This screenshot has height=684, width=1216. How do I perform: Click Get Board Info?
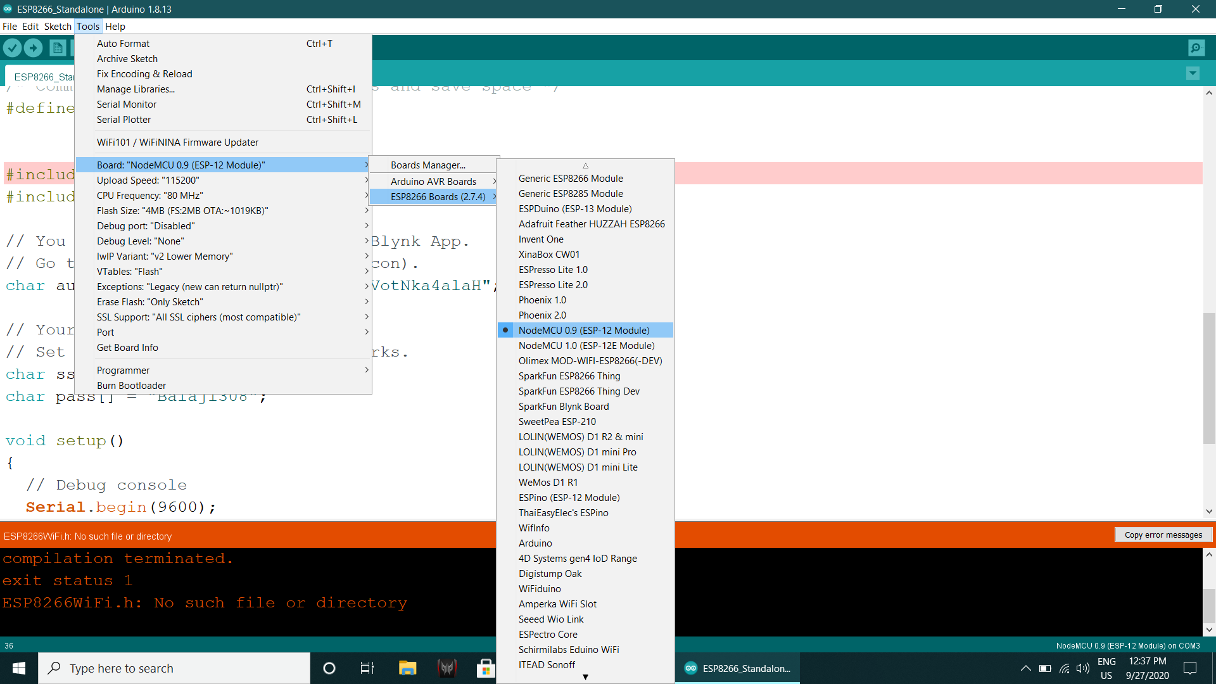[223, 348]
